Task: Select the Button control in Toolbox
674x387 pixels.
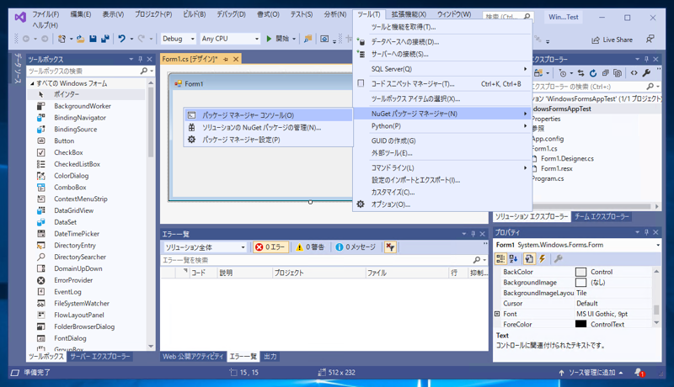Action: (x=86, y=140)
